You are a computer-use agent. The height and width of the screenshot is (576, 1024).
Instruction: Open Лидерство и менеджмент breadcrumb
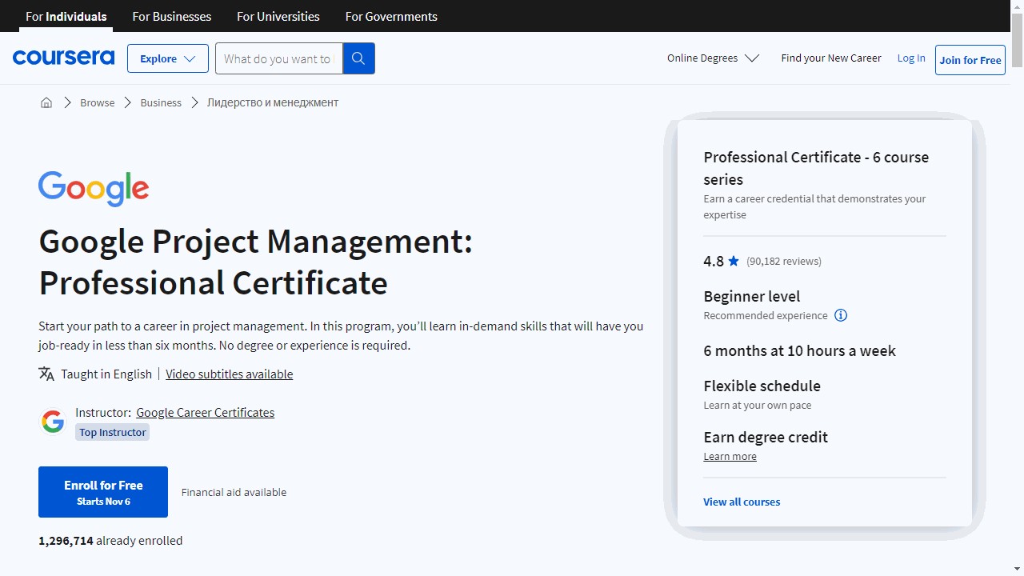click(x=273, y=102)
